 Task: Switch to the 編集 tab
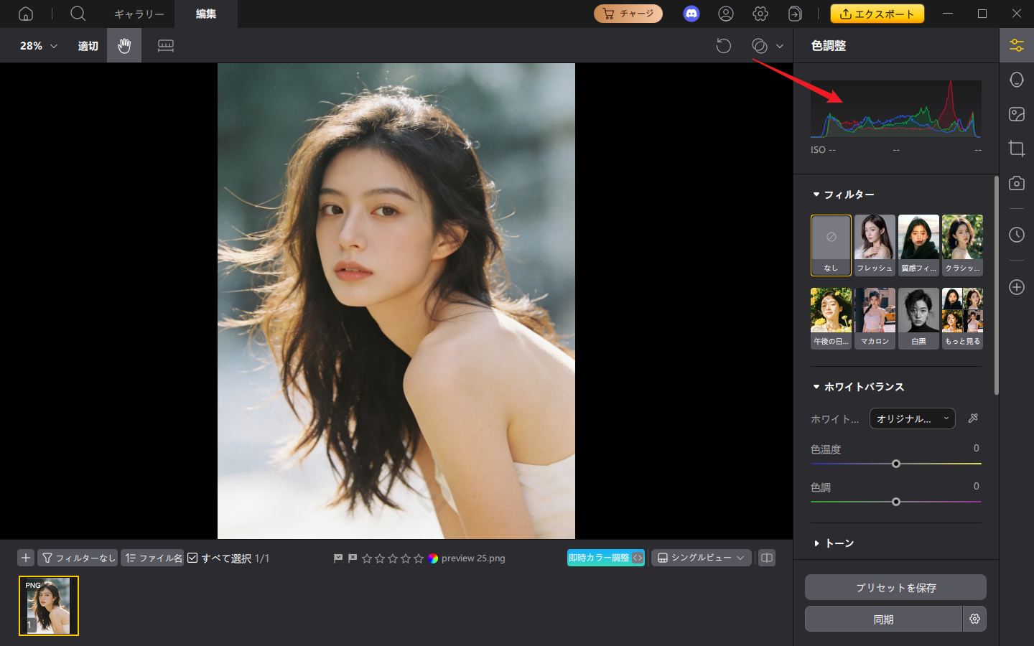tap(206, 14)
